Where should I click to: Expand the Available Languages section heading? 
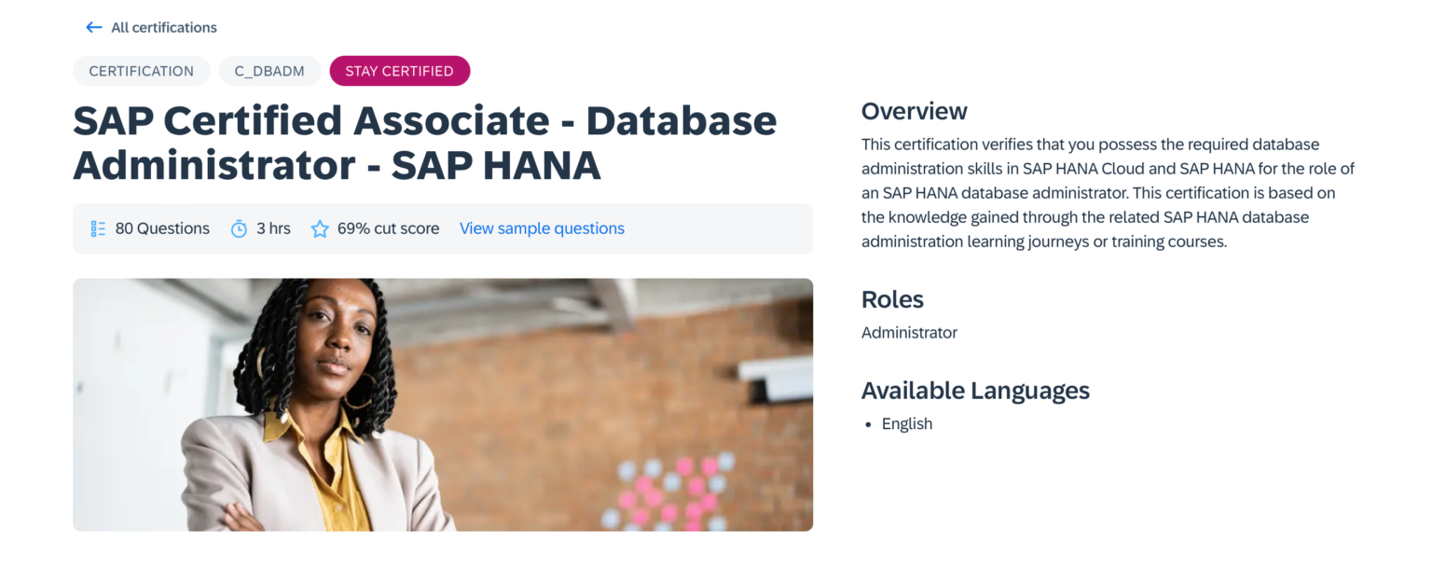pyautogui.click(x=975, y=391)
